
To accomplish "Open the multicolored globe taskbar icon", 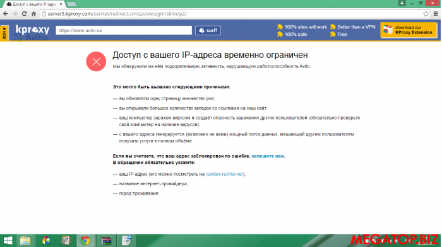I will point(46,241).
